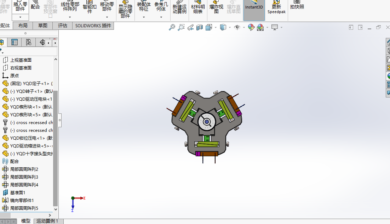Open View Orientation dropdown arrow
Viewport: 390px width, 224px height.
[216, 27]
